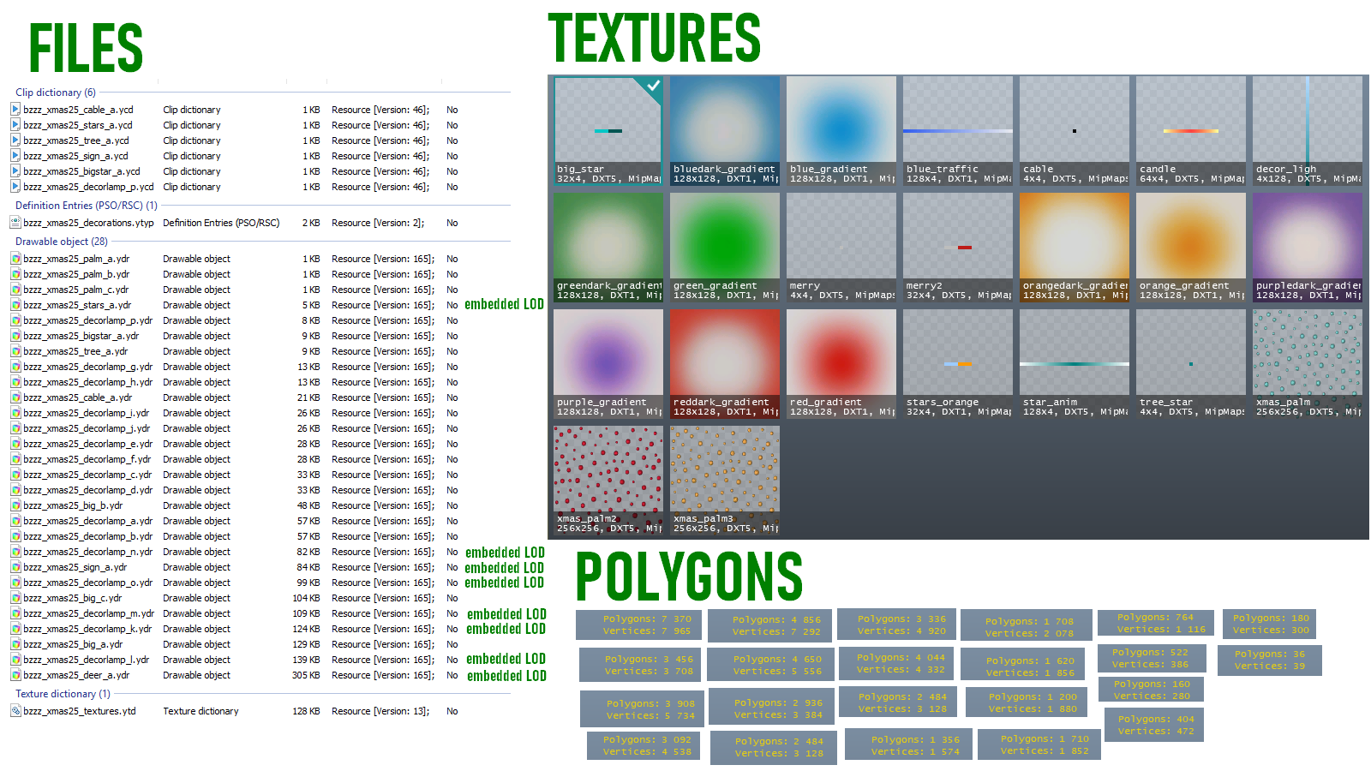
Task: Click the icon of bzzz_xmas25_bigstar_a.ydr
Action: tap(15, 336)
